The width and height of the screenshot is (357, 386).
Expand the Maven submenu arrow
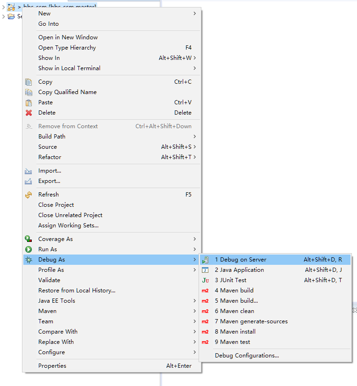click(194, 311)
